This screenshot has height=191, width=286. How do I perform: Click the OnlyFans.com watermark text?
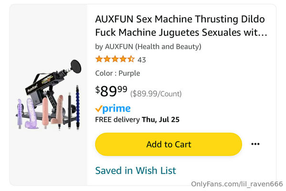click(237, 184)
